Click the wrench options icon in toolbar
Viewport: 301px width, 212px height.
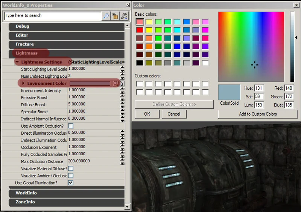pyautogui.click(x=124, y=16)
